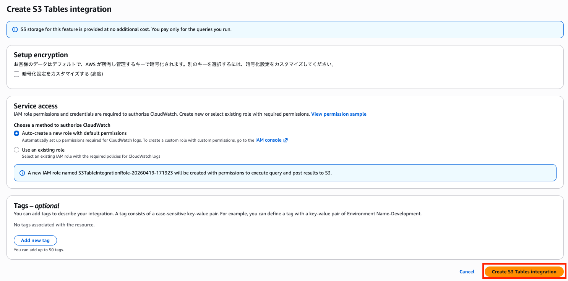
Task: Enable the 暗号化設定をカスタマイズする checkbox
Action: coord(16,74)
